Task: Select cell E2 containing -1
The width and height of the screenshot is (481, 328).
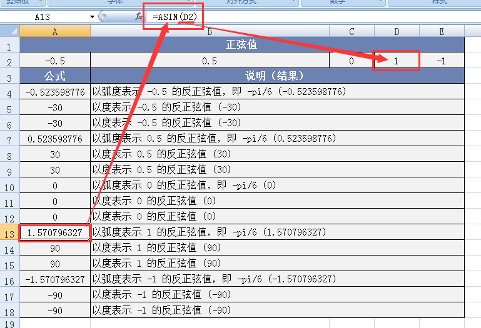Action: coord(442,61)
